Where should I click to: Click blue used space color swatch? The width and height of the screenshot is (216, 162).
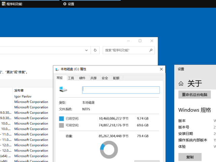[x=61, y=118]
